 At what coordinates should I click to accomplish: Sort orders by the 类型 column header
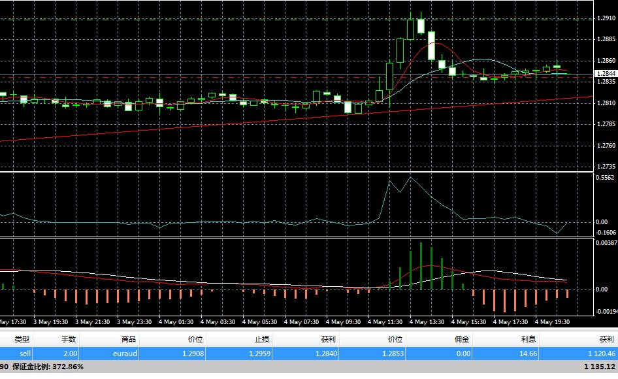click(x=22, y=339)
